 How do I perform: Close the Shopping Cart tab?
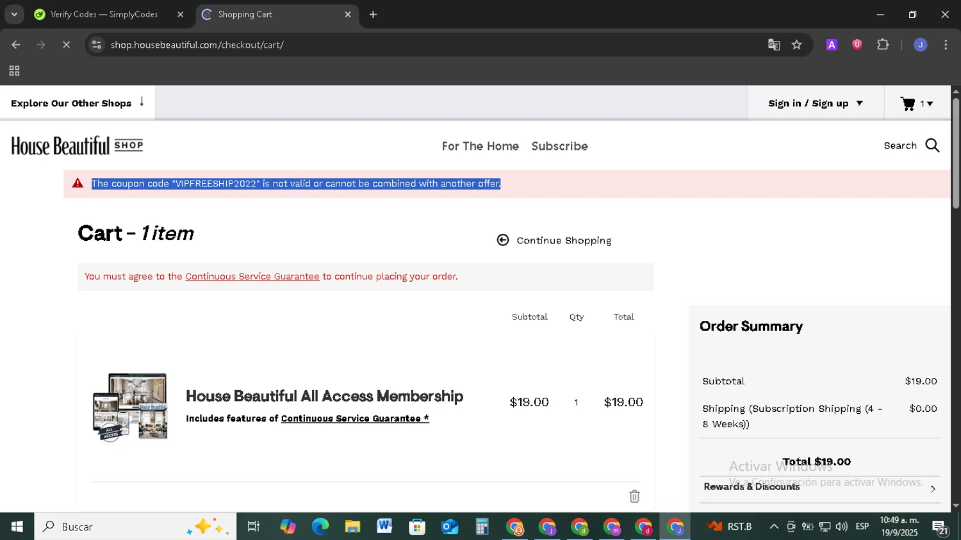(348, 14)
